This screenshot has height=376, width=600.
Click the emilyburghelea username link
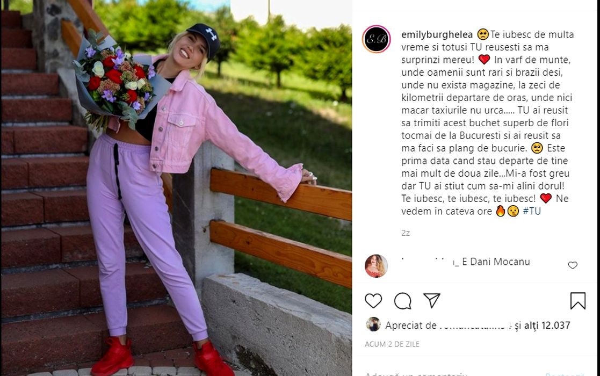pyautogui.click(x=437, y=34)
